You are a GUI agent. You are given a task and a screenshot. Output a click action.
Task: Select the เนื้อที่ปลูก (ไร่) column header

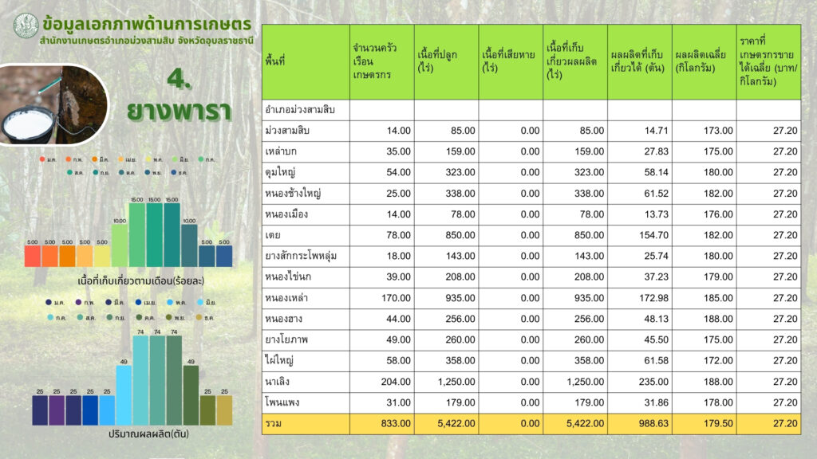[446, 61]
